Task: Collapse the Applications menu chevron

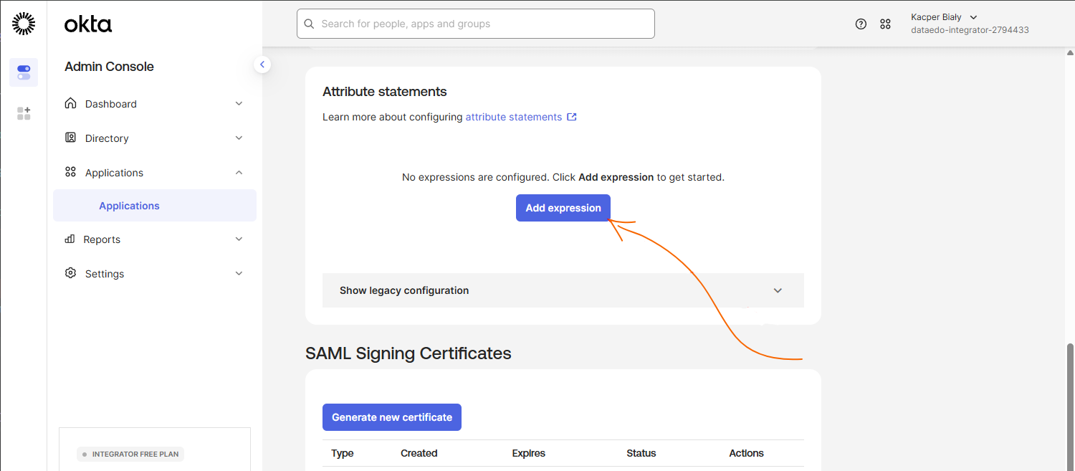Action: [239, 172]
